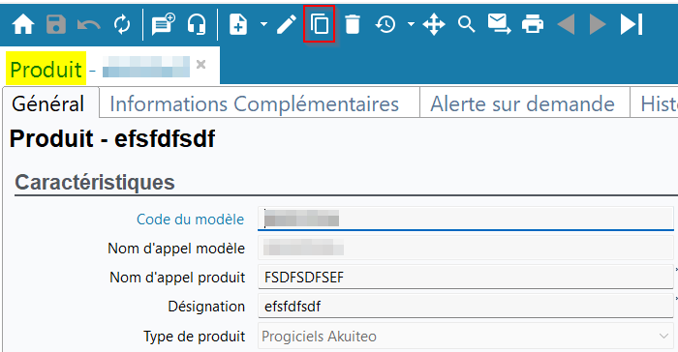This screenshot has width=678, height=352.
Task: Click the search magnifier icon
Action: [467, 24]
